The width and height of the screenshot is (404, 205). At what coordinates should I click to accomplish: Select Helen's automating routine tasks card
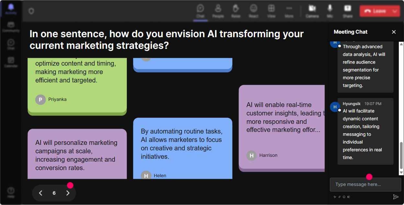coord(183,148)
